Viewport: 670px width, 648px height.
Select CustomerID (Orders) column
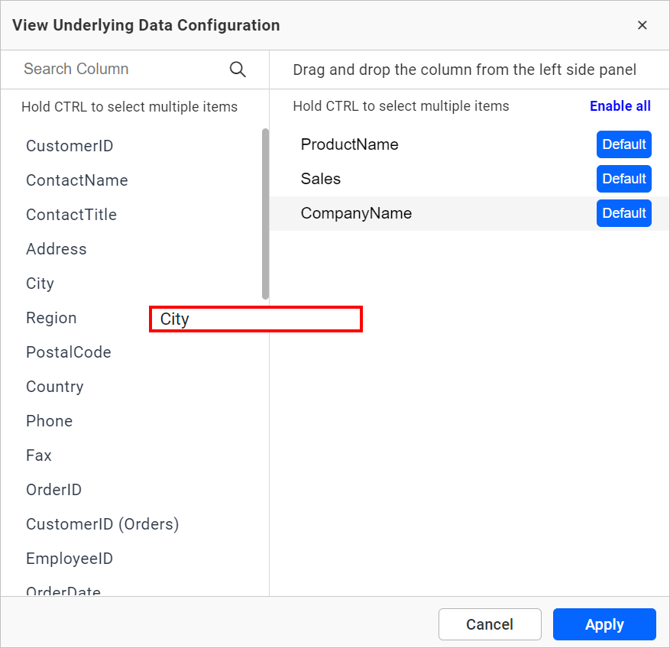click(102, 524)
